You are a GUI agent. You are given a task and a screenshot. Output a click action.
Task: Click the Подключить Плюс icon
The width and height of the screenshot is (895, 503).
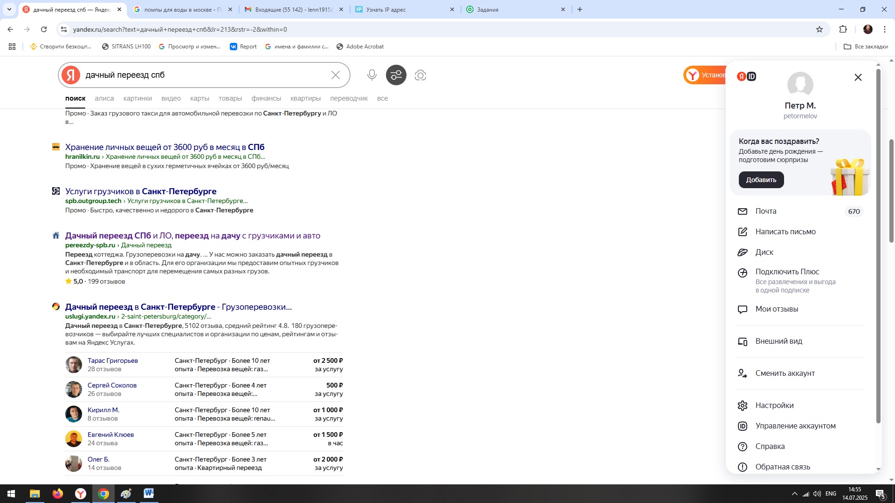pyautogui.click(x=743, y=273)
